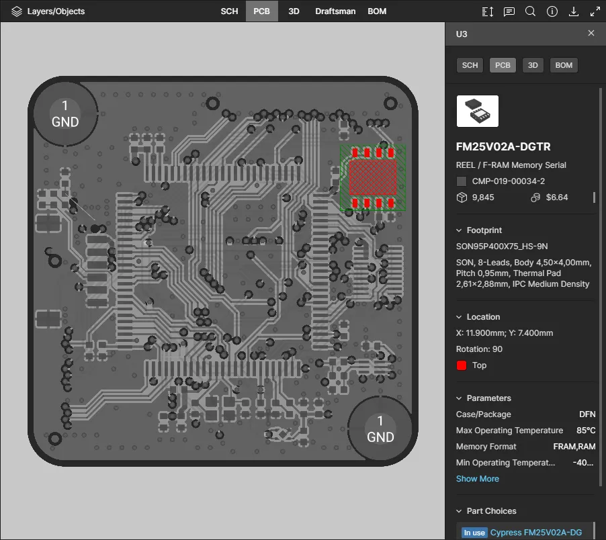Screen dimensions: 606x540
Task: Show U3 in 3D via panel 3D button
Action: [x=533, y=65]
